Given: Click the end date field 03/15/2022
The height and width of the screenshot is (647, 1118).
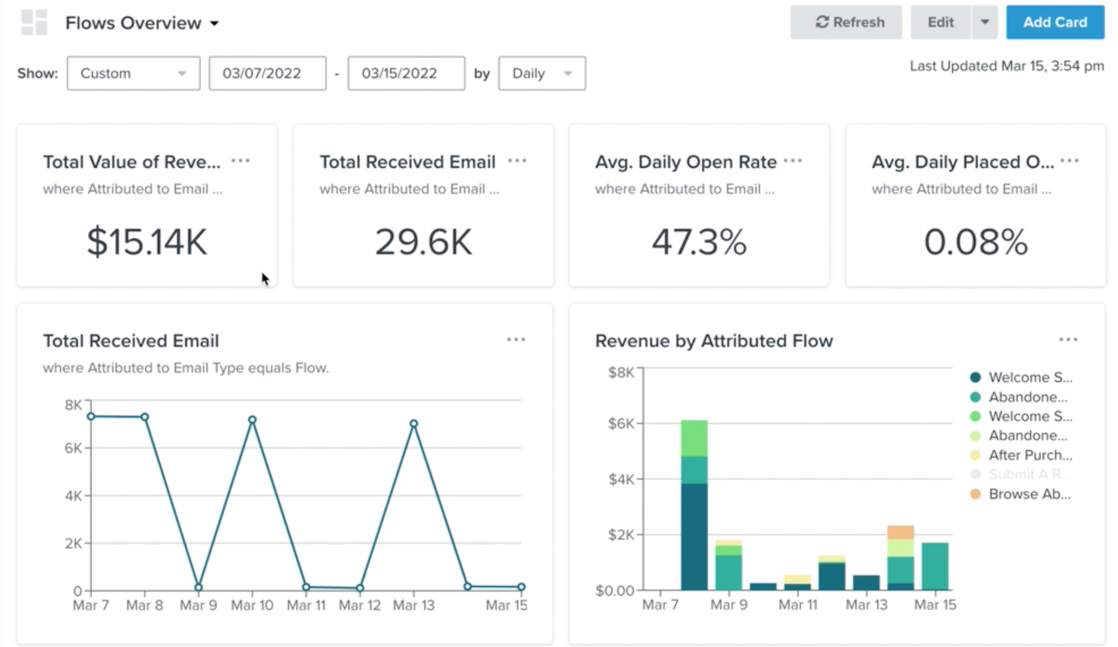Looking at the screenshot, I should click(406, 73).
